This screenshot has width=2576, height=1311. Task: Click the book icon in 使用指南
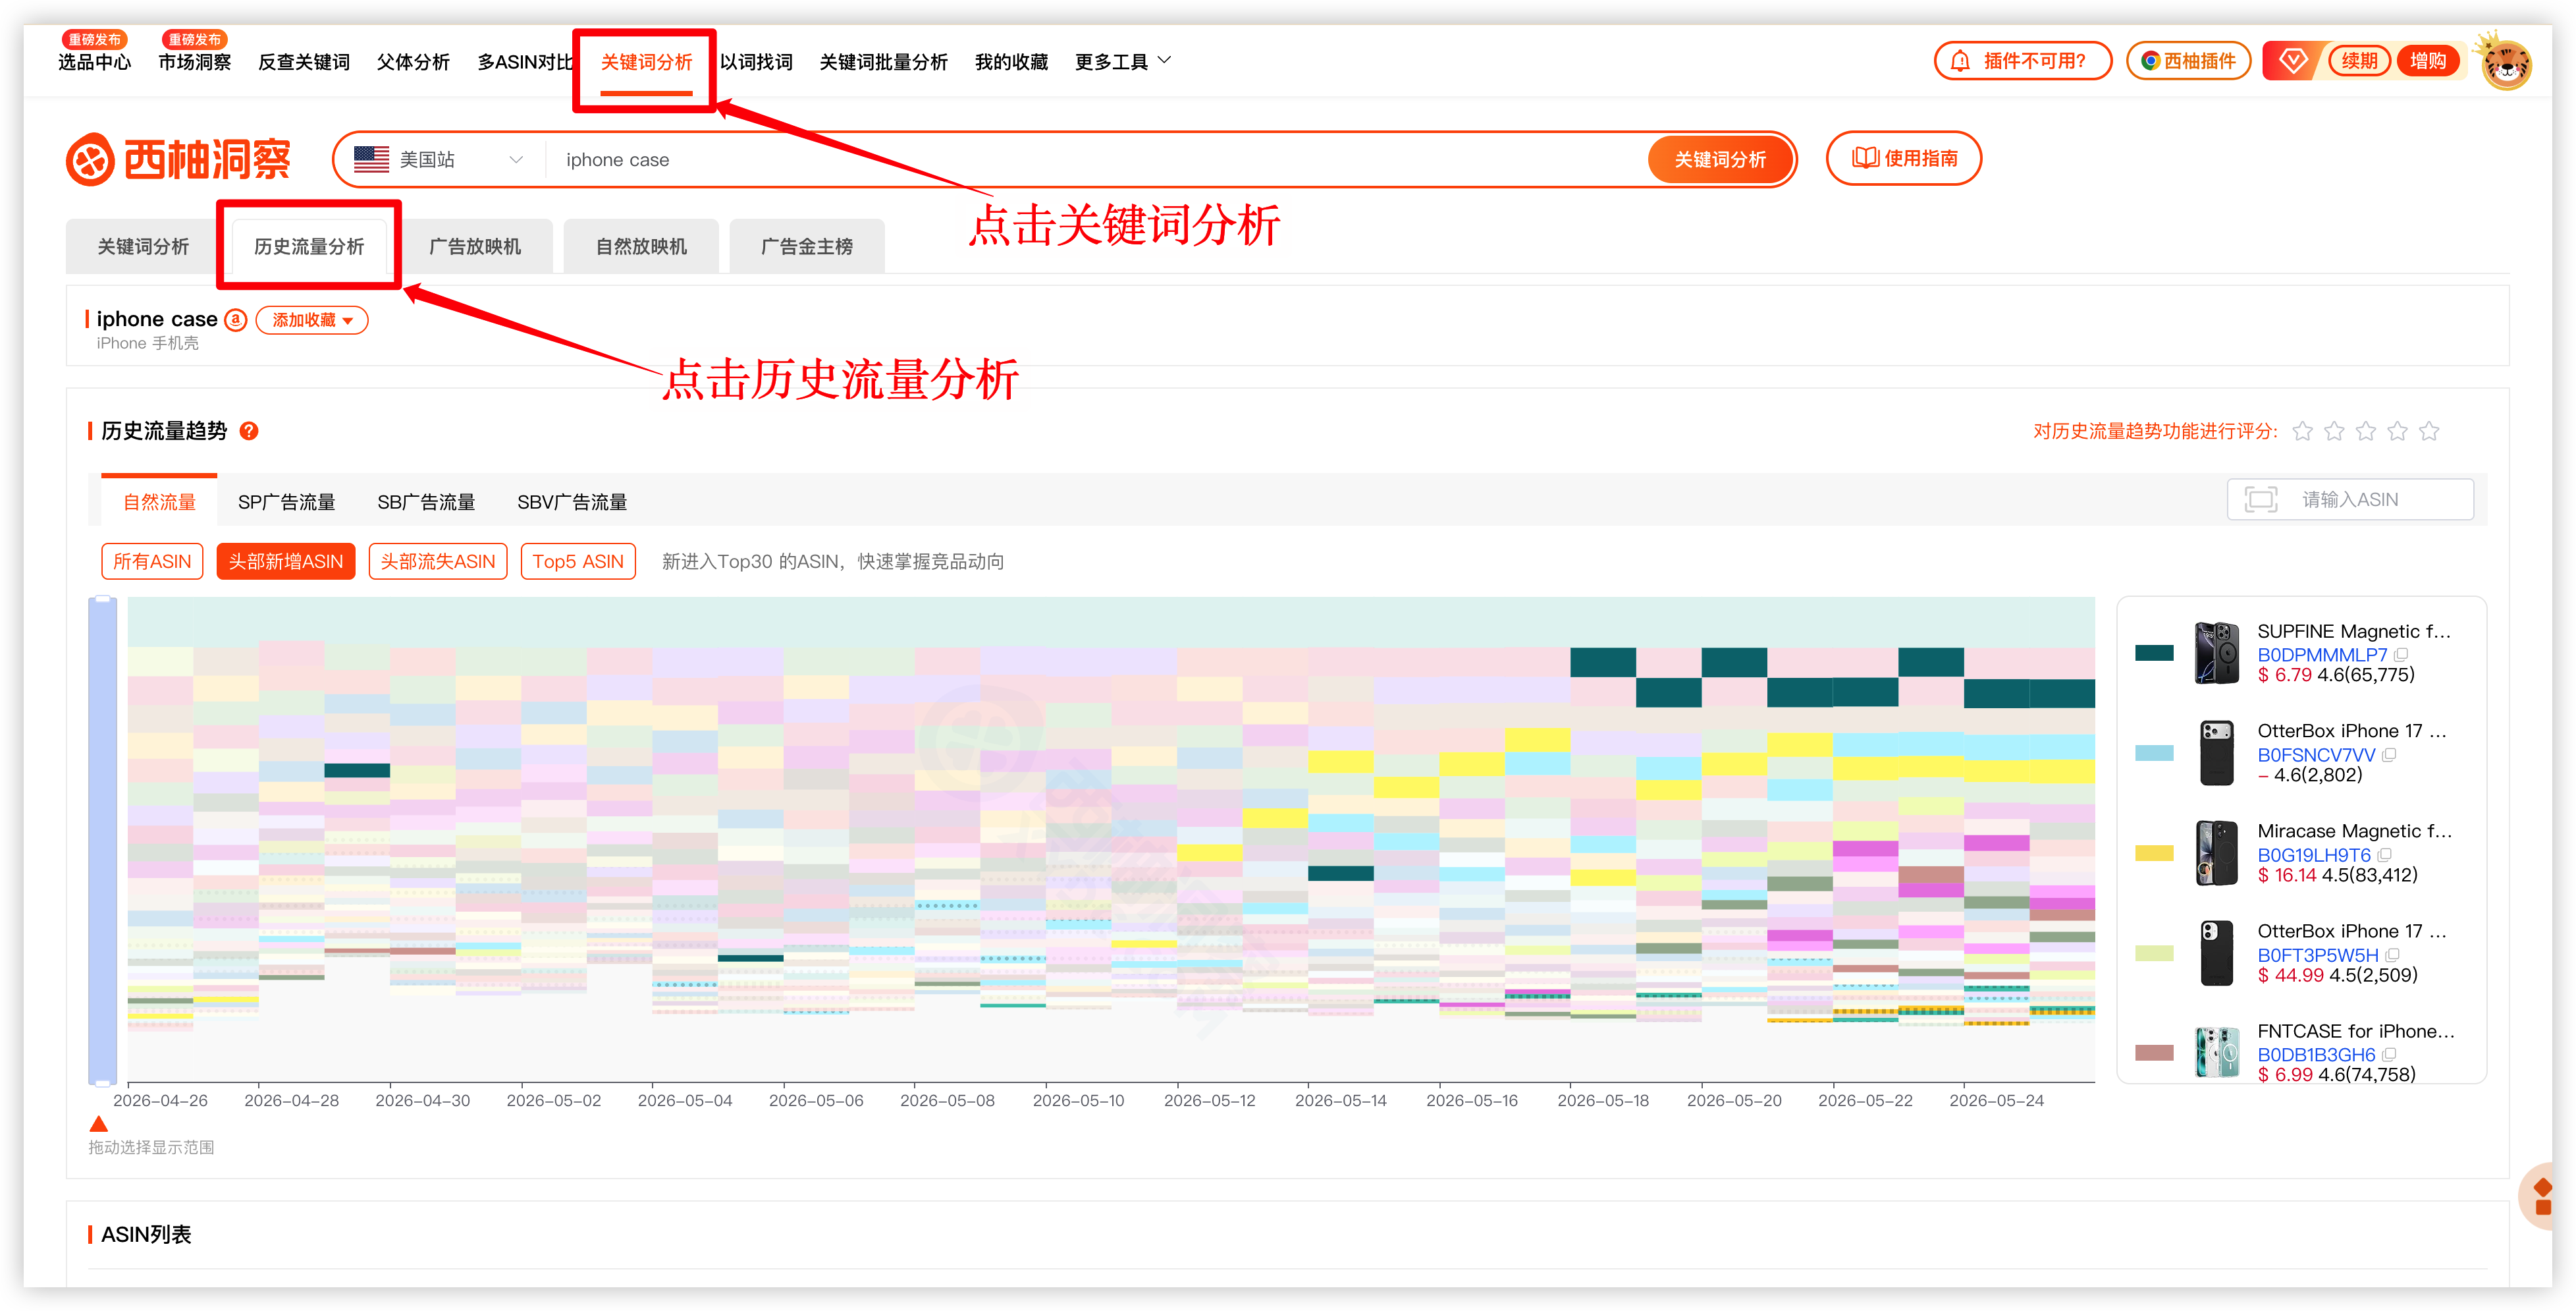[x=1864, y=158]
